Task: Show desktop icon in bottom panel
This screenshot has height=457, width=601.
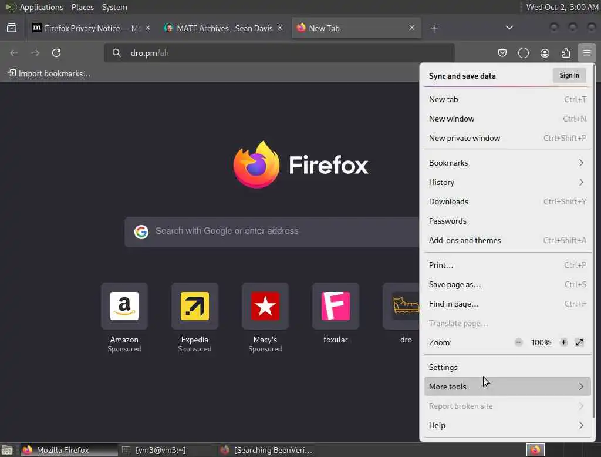Action: pyautogui.click(x=7, y=450)
